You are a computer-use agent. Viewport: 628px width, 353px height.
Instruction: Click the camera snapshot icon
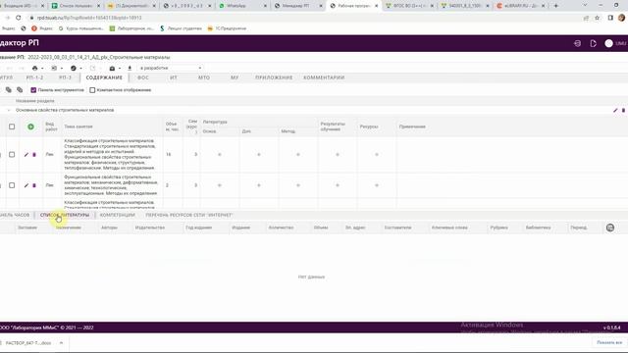coord(112,68)
